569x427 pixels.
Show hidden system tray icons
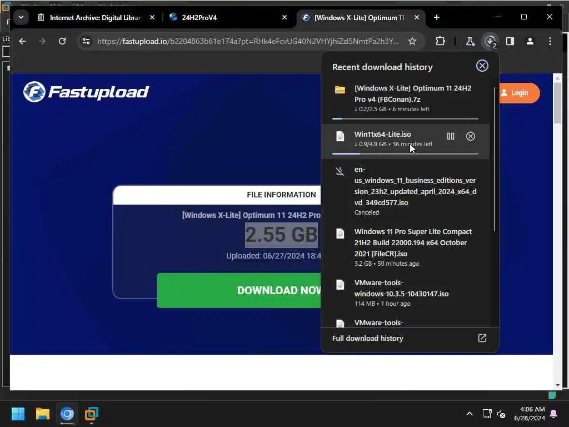(x=469, y=414)
